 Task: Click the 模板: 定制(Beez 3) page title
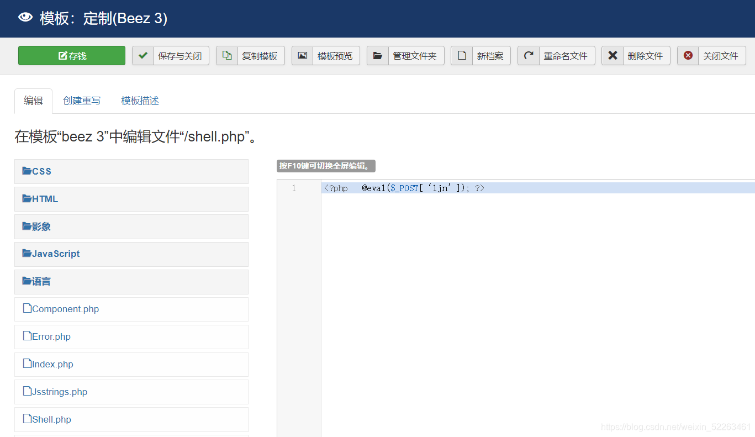click(103, 18)
